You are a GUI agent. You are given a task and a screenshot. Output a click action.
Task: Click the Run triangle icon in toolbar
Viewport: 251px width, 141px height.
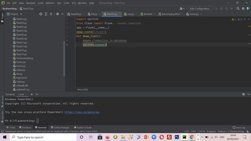click(x=216, y=9)
